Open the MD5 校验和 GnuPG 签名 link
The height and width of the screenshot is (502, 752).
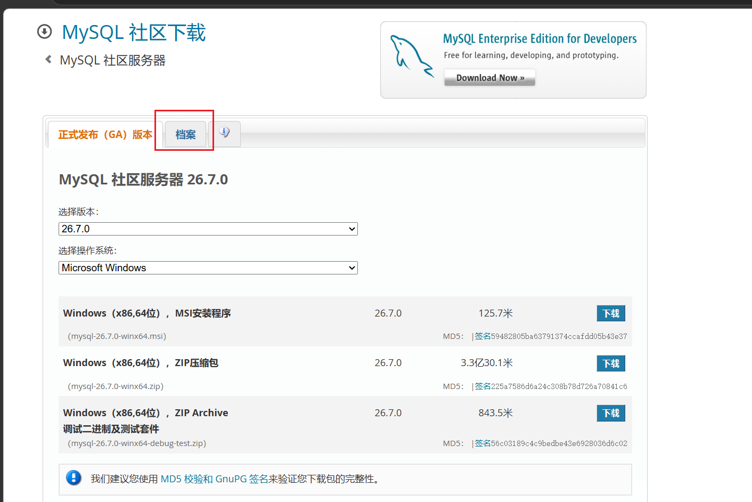[214, 479]
